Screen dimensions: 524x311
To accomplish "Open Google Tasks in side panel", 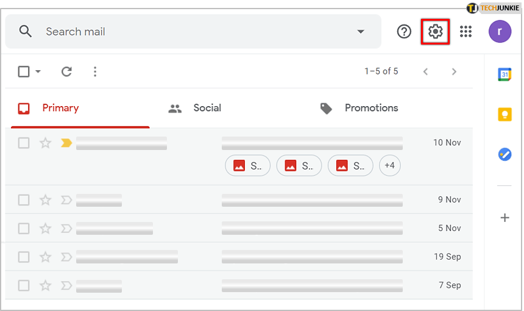I will click(x=505, y=154).
